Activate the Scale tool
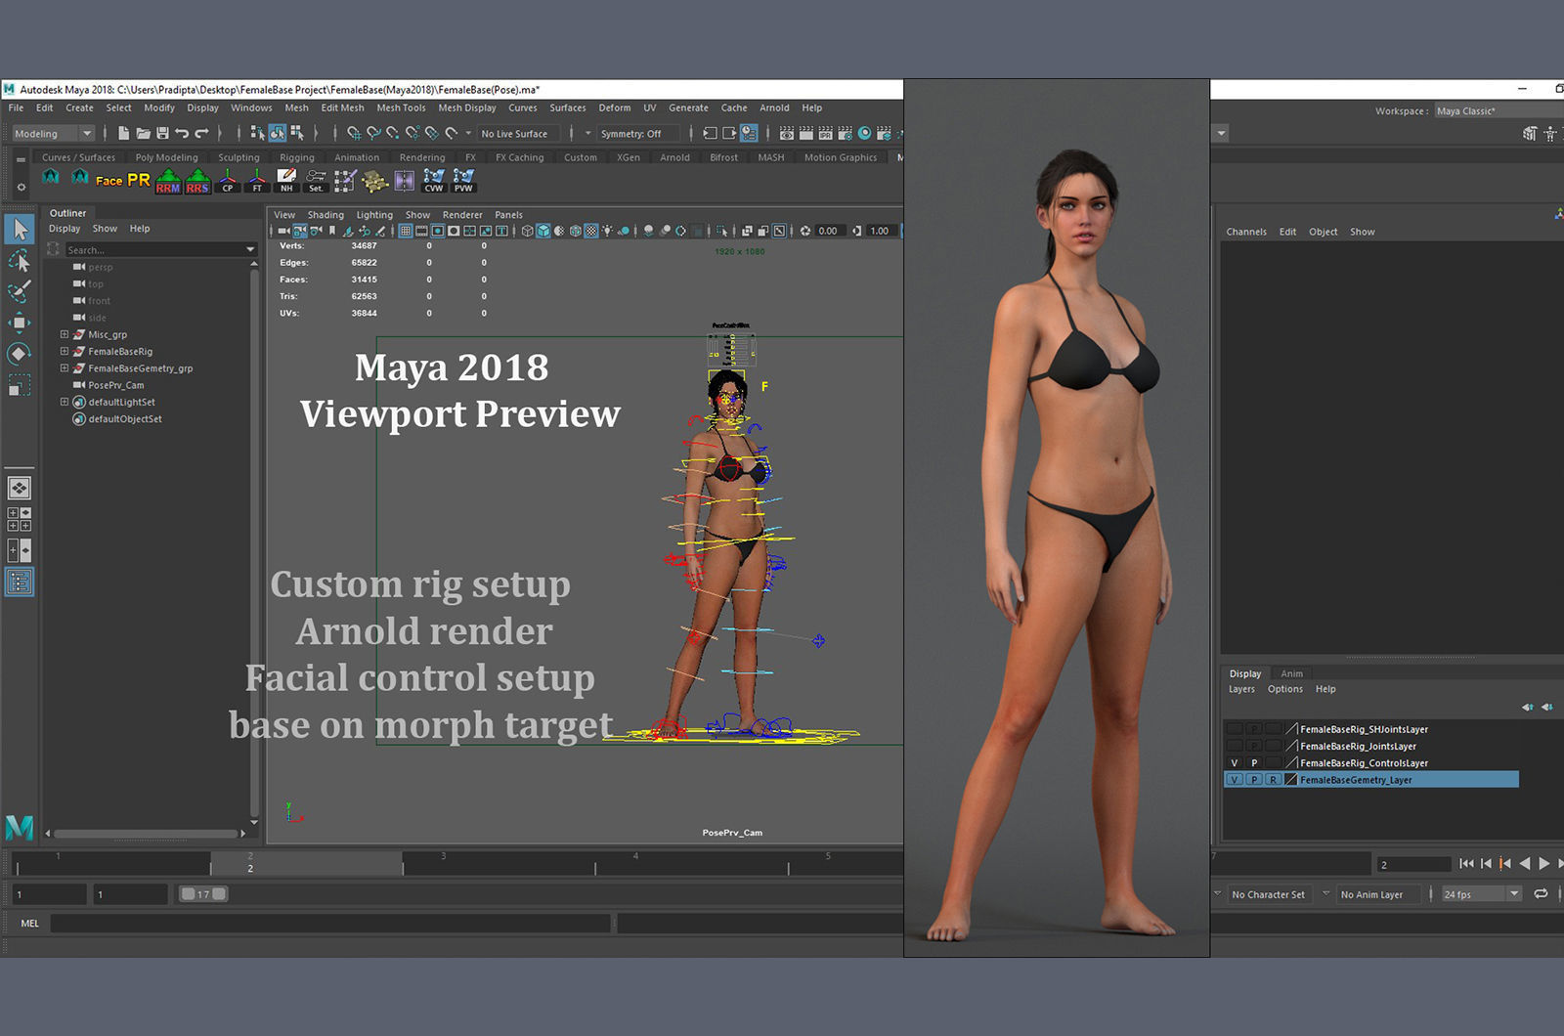Screen dimensions: 1564x1036 20,385
